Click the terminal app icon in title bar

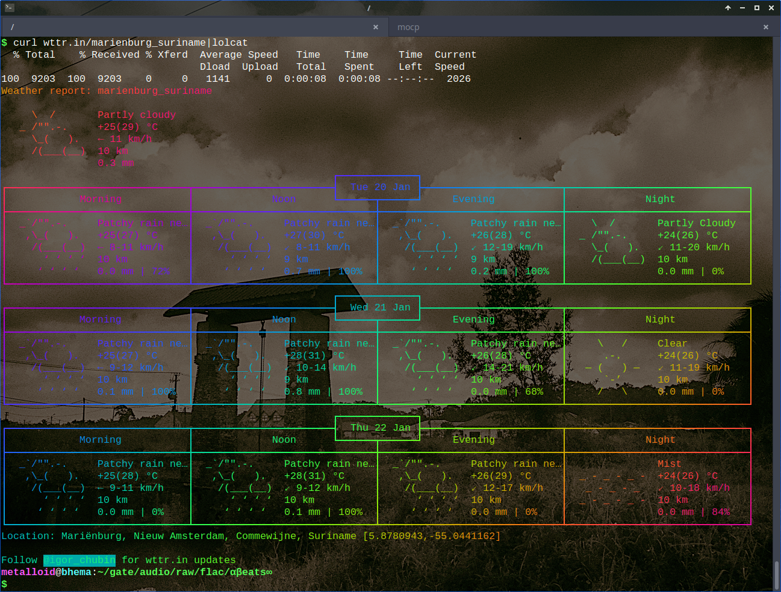[x=9, y=8]
